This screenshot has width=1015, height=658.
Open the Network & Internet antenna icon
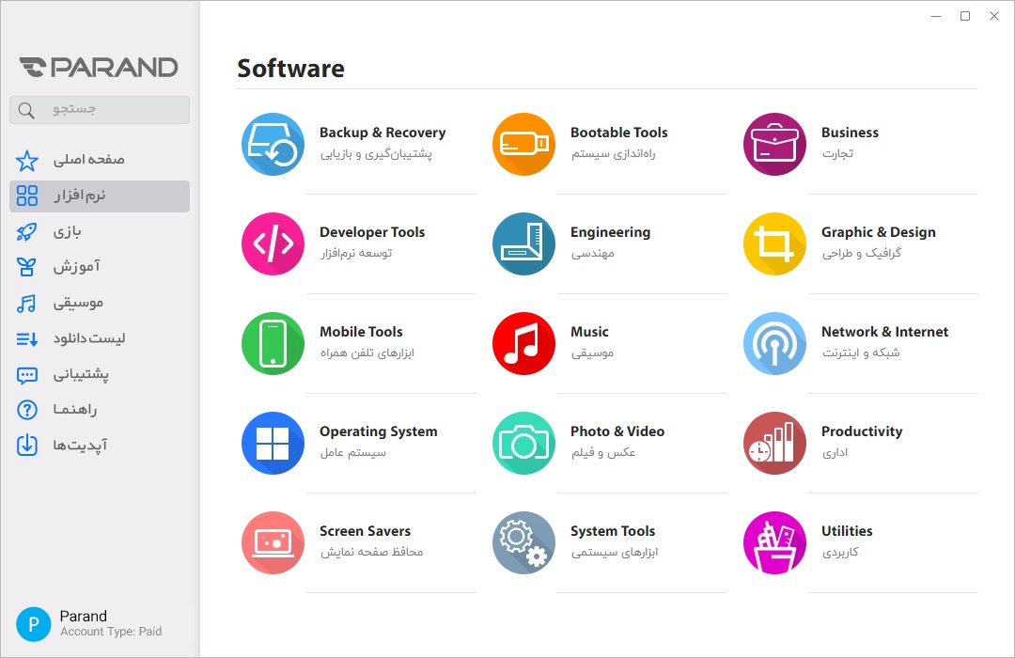click(774, 344)
